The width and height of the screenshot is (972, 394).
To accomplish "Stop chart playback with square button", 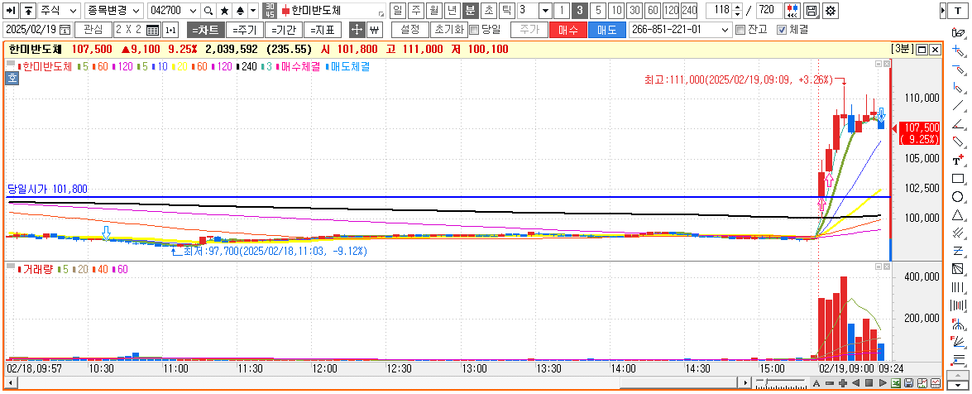I will point(869,383).
